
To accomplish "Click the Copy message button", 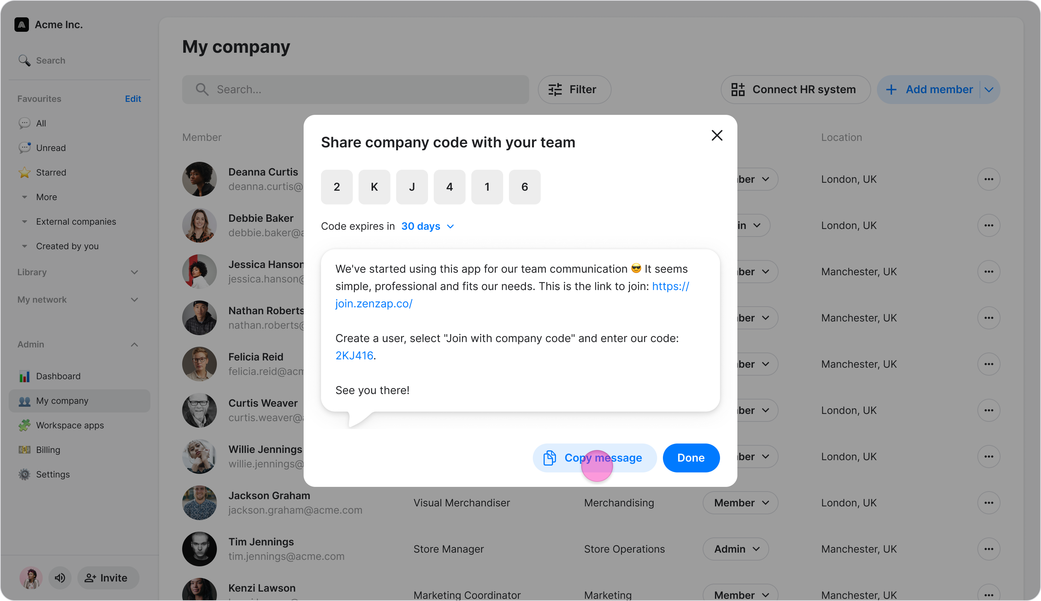I will pos(595,458).
